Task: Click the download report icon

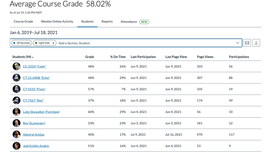Action: click(256, 43)
